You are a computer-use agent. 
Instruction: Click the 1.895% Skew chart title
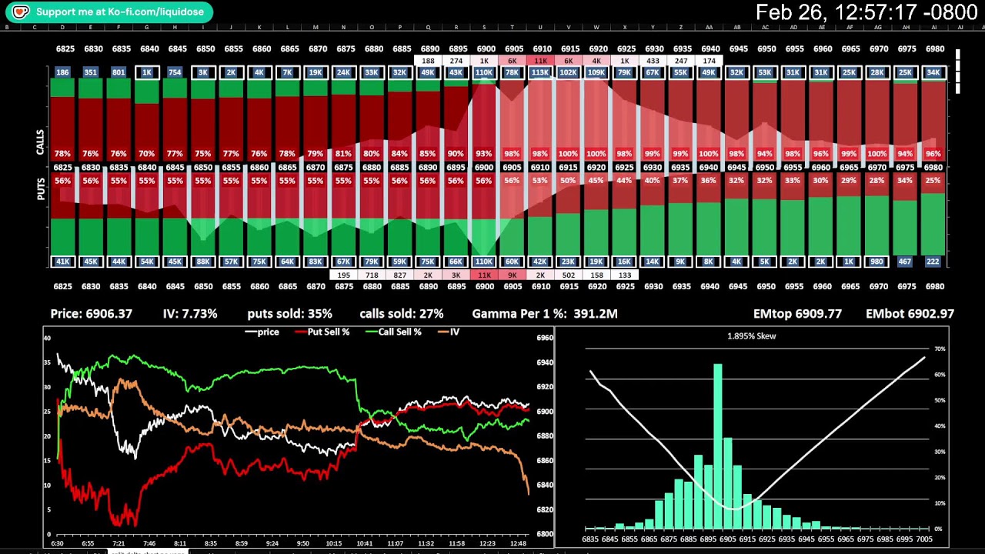click(x=751, y=336)
